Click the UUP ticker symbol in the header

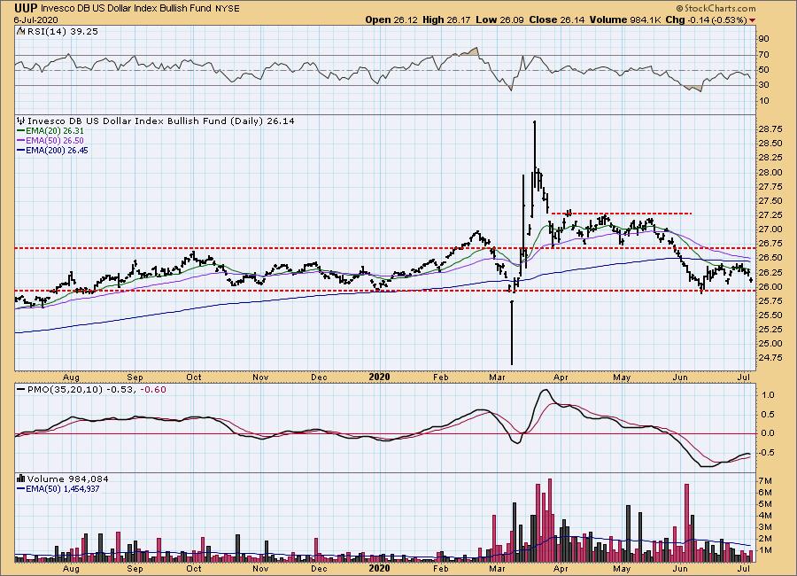click(x=26, y=8)
